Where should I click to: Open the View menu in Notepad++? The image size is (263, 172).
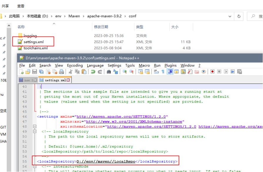point(59,65)
